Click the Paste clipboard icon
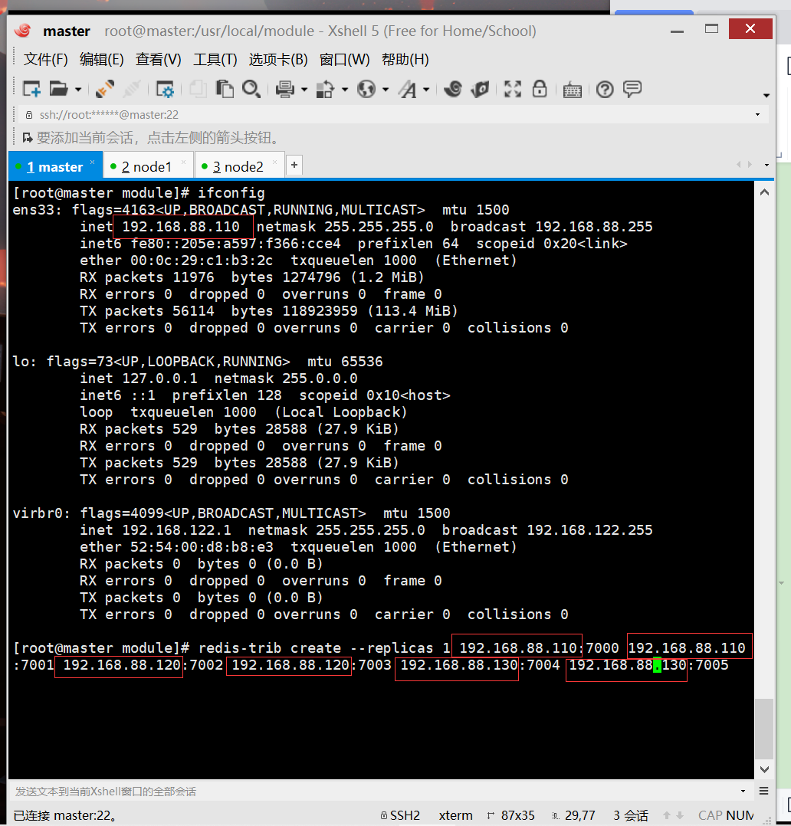Image resolution: width=791 pixels, height=826 pixels. point(225,89)
